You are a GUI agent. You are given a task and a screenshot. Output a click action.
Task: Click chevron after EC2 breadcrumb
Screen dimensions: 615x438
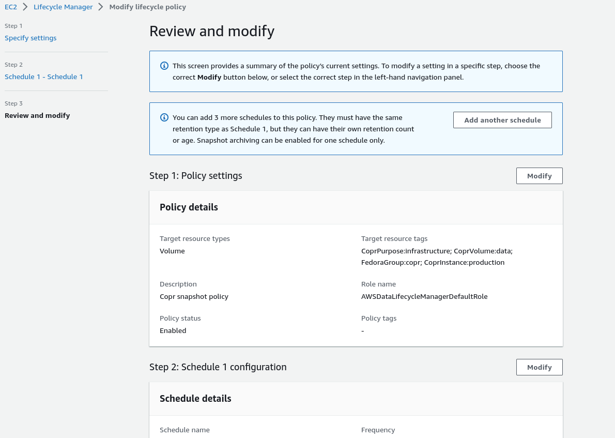click(x=25, y=7)
